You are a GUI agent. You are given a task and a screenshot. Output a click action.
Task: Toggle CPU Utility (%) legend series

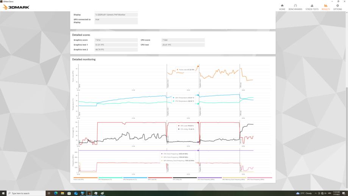pyautogui.click(x=185, y=179)
